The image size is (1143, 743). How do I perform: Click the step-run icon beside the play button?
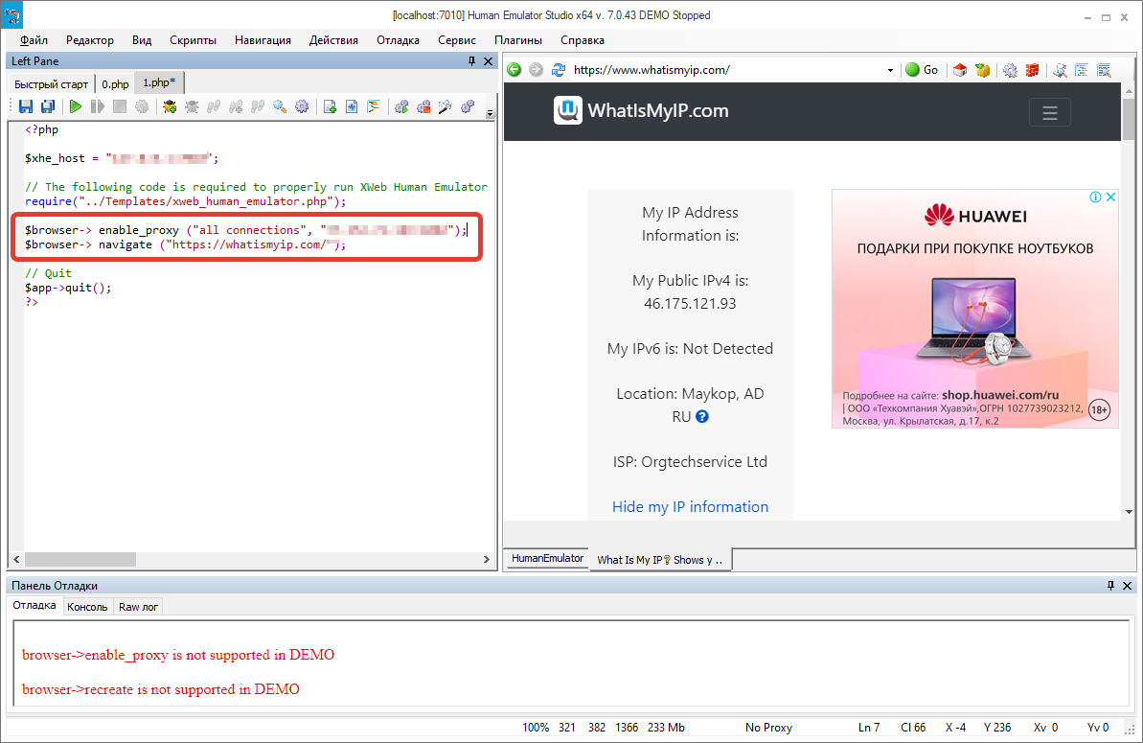pos(97,106)
